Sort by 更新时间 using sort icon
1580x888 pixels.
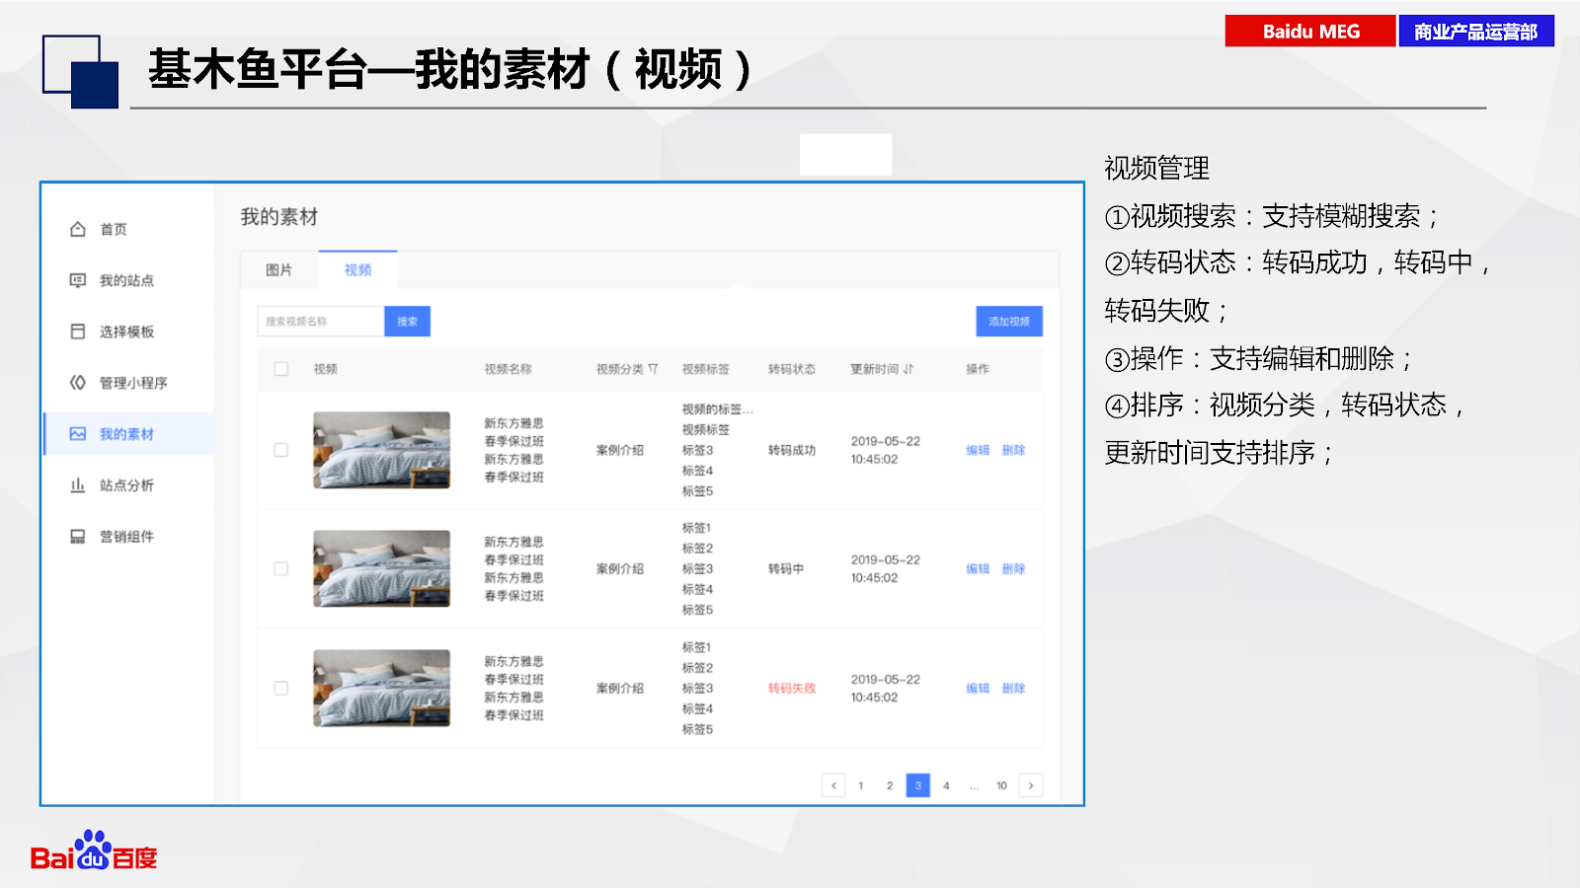pos(908,369)
